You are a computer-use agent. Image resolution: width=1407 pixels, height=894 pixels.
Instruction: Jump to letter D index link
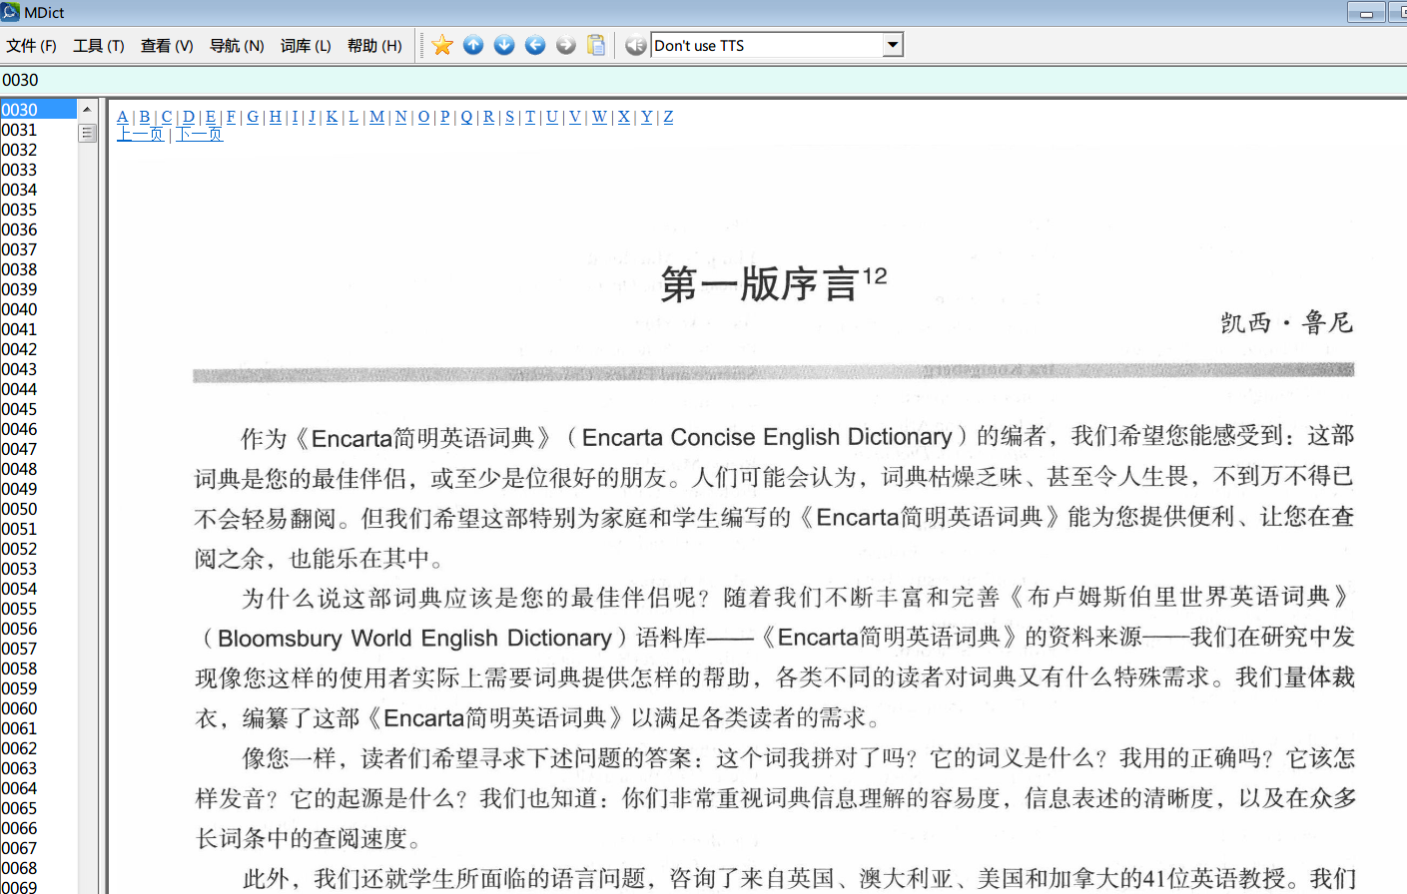click(x=189, y=117)
